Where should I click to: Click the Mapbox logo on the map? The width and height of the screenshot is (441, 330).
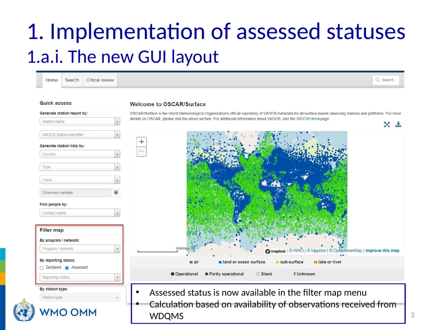[275, 251]
